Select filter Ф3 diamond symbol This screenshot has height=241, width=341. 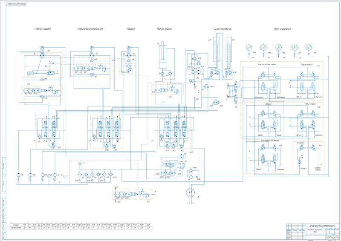[x=104, y=175]
